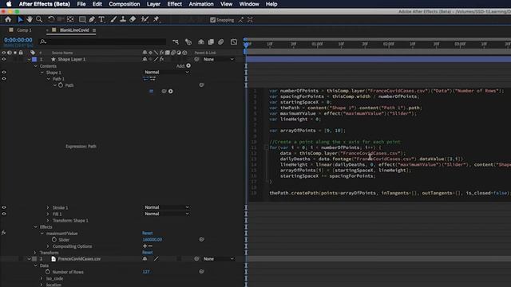The image size is (511, 287).
Task: Toggle maximumValue effect fx switch
Action: click(3, 233)
